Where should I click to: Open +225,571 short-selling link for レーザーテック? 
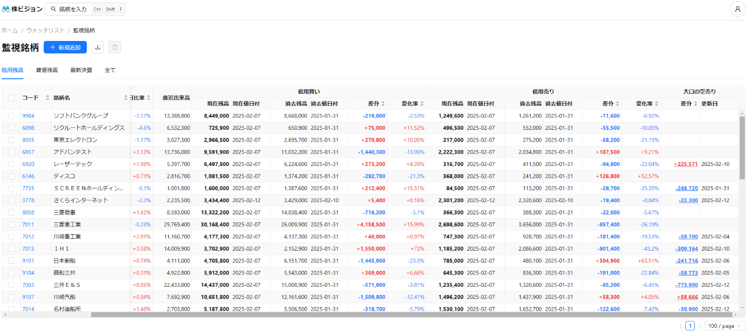pos(686,164)
